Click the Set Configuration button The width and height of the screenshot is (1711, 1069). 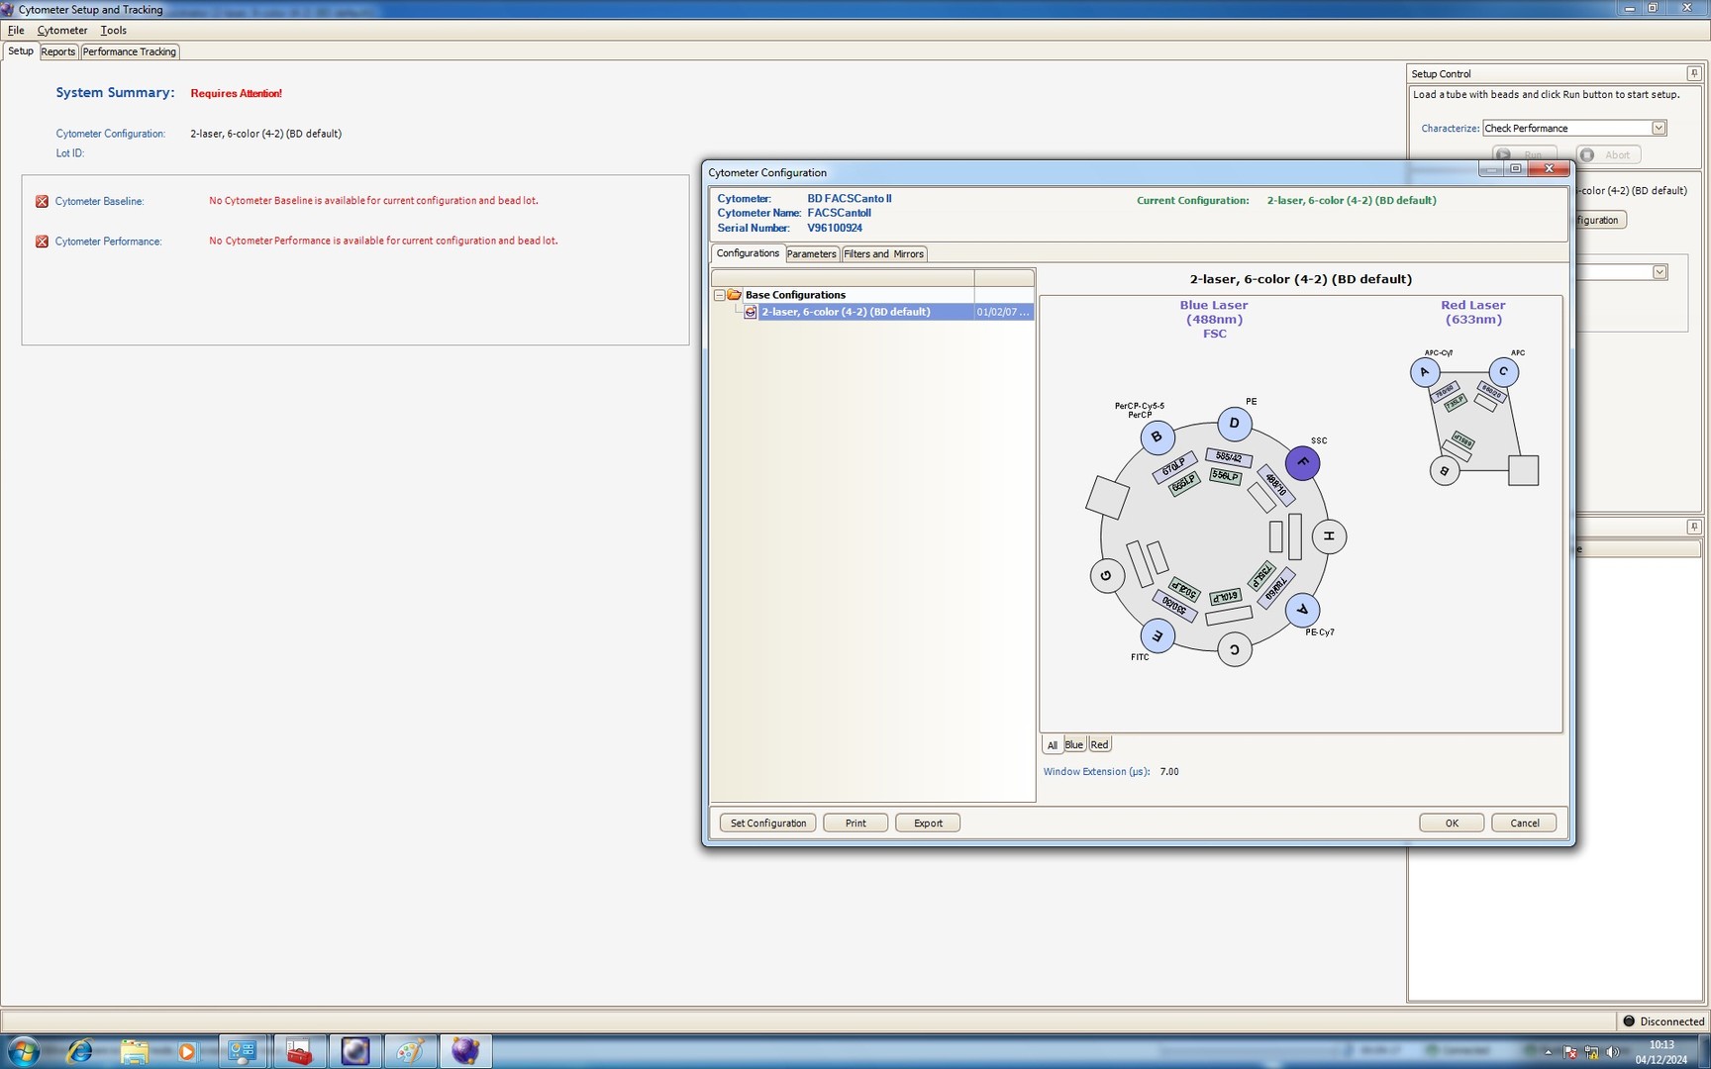(768, 824)
